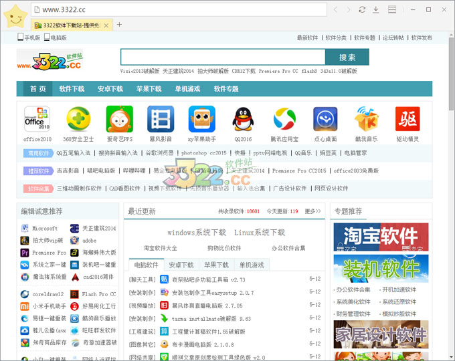This screenshot has width=455, height=361.
Task: Open 论坛转帖 top link
Action: click(393, 37)
